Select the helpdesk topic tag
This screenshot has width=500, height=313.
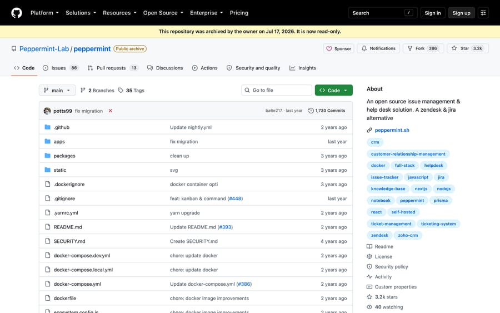433,165
